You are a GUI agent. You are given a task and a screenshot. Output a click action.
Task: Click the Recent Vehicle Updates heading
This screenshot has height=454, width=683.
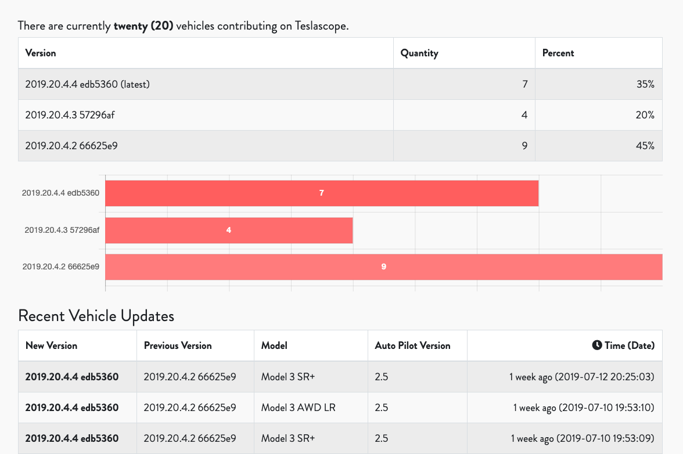(96, 316)
